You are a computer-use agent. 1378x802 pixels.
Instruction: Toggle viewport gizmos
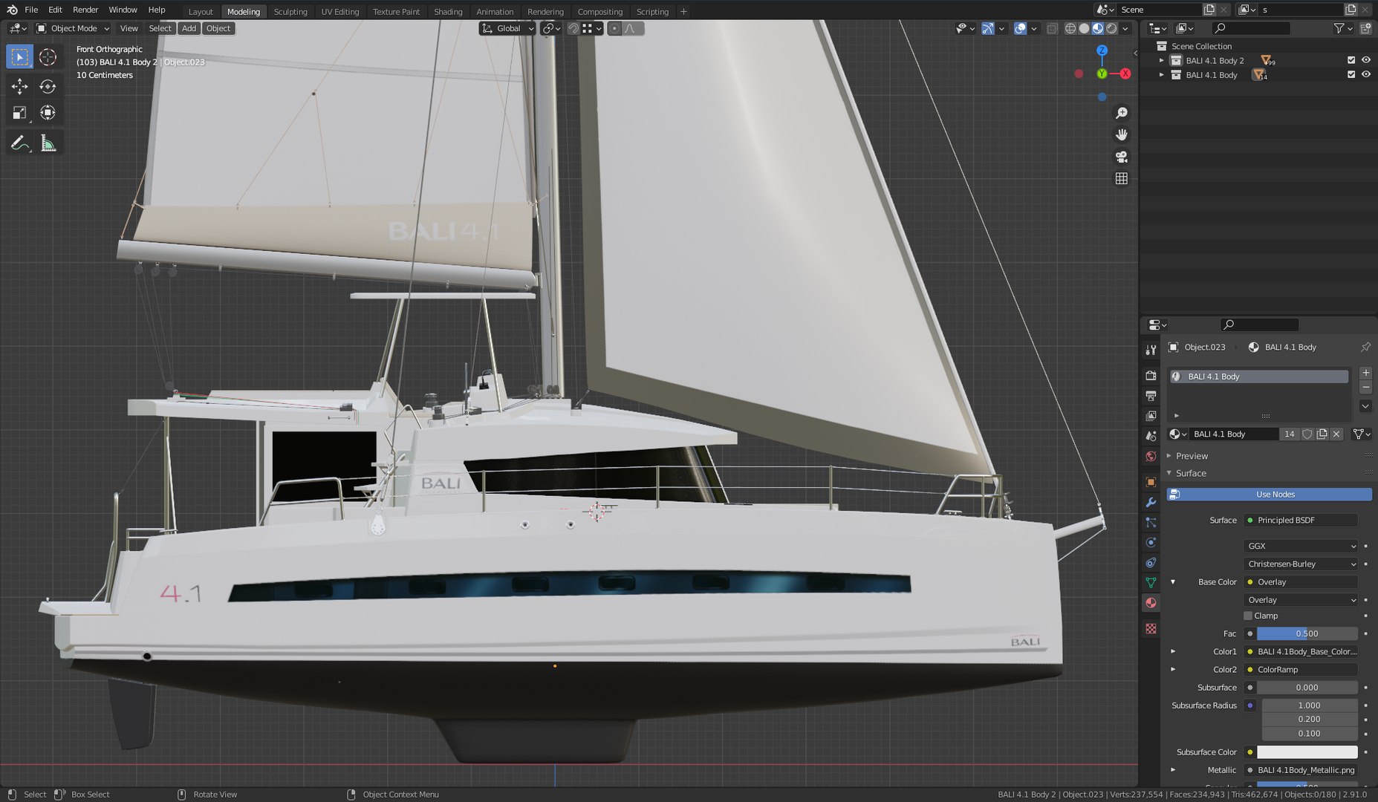click(x=987, y=28)
